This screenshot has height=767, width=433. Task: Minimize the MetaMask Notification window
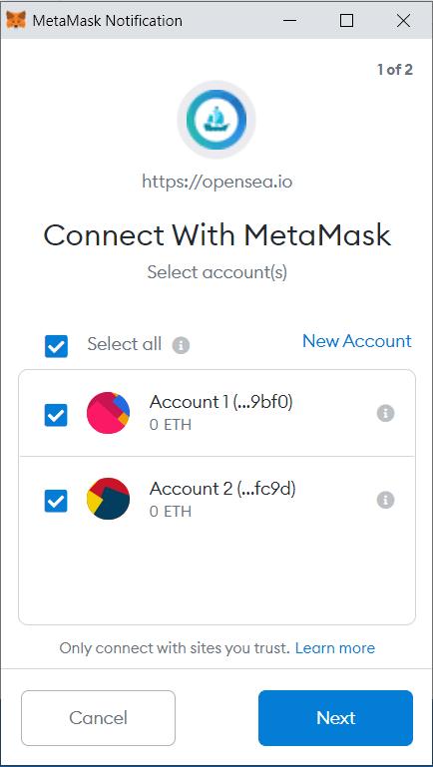pyautogui.click(x=289, y=21)
